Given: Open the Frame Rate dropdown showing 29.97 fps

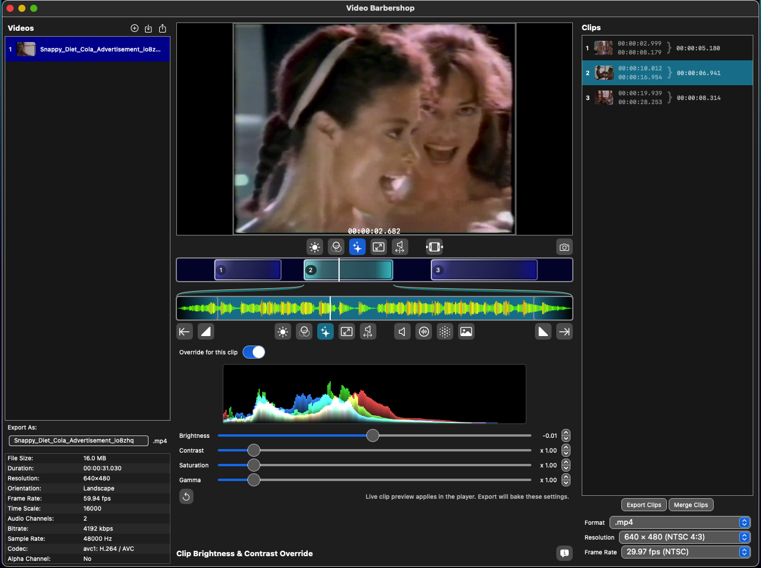Looking at the screenshot, I should coord(685,552).
